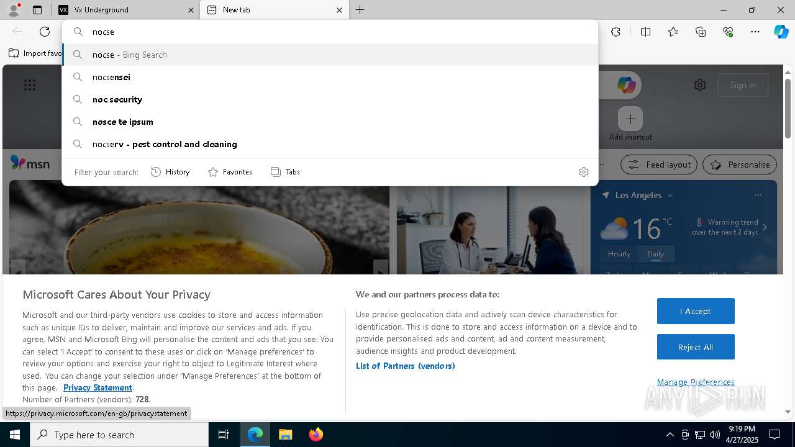Image resolution: width=795 pixels, height=447 pixels.
Task: Pick 'nocserv - pest control and cleaning' suggestion
Action: [330, 144]
